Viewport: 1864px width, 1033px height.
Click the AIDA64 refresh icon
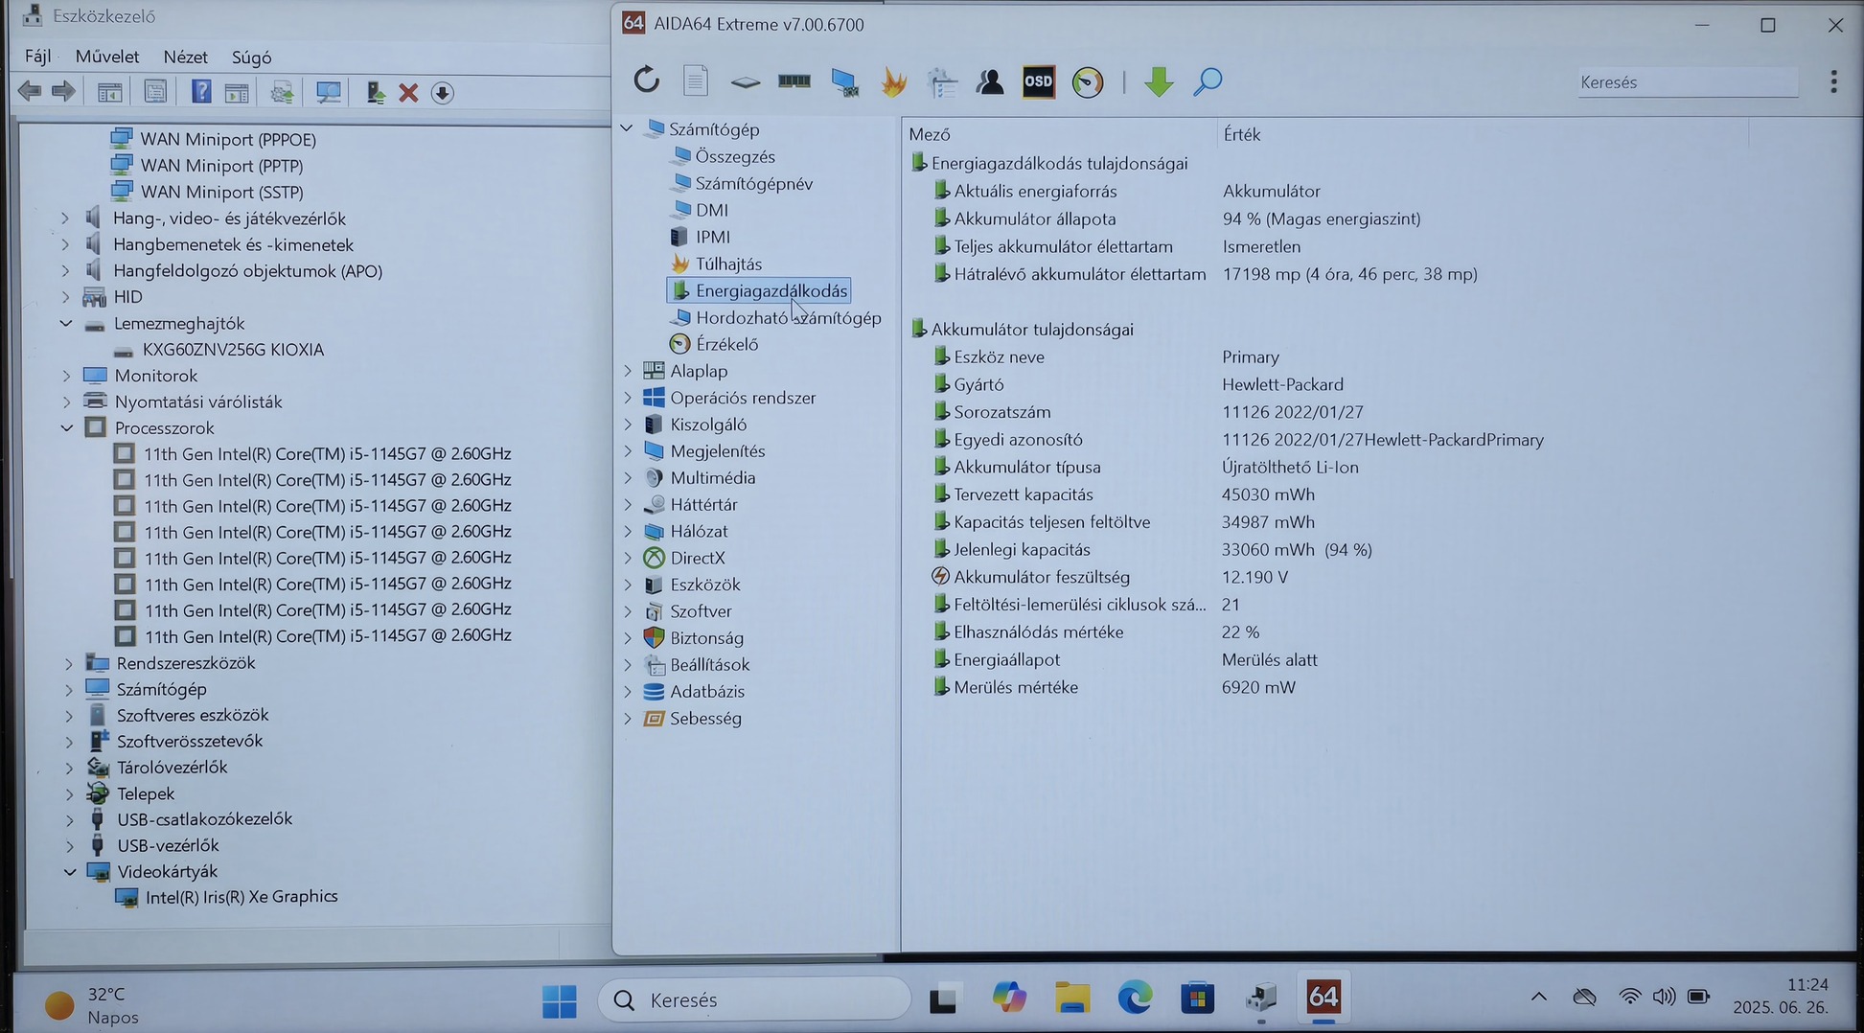click(x=647, y=80)
